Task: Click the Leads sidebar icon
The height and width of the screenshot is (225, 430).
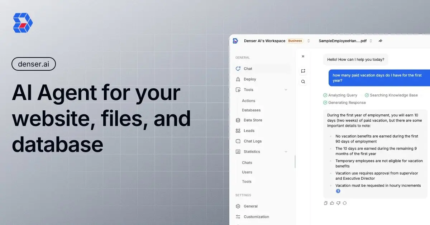Action: point(238,130)
